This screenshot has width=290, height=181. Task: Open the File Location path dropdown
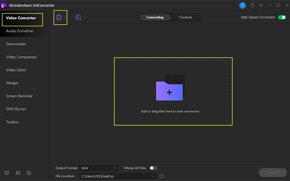click(x=117, y=176)
